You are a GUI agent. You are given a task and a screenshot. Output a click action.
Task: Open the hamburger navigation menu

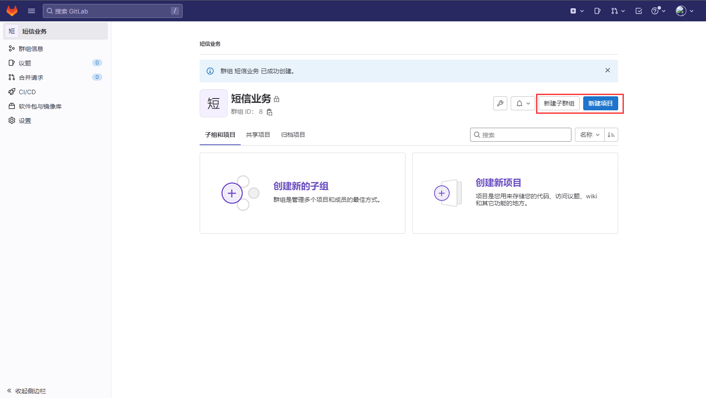31,11
